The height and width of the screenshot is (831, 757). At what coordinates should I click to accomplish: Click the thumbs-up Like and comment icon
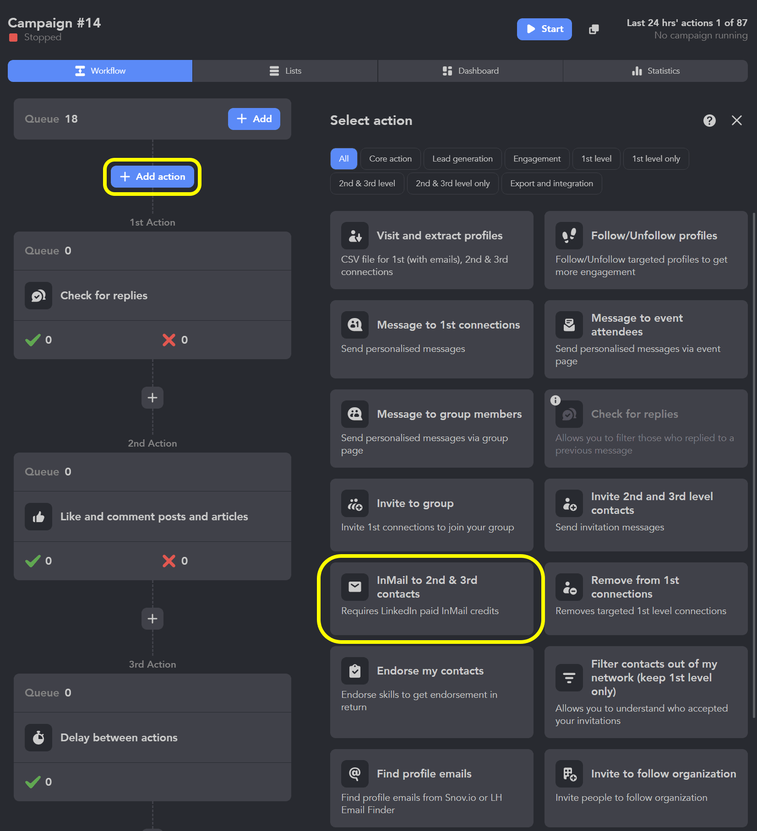(x=38, y=517)
